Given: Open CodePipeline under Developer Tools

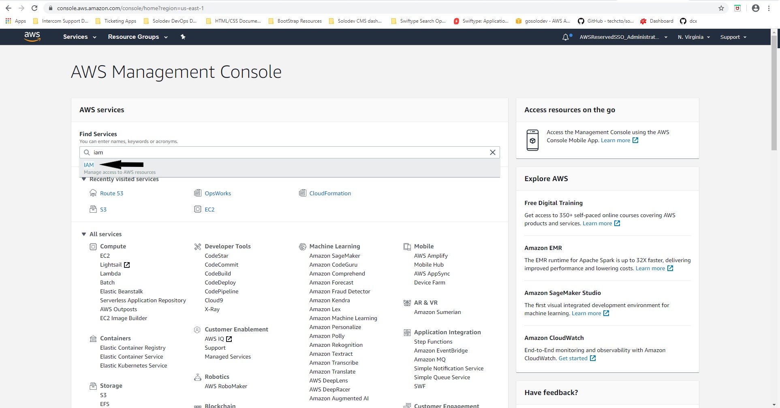Looking at the screenshot, I should (x=221, y=291).
